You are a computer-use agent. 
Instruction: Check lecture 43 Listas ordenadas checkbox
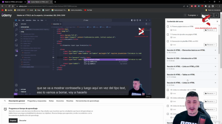click(168, 98)
